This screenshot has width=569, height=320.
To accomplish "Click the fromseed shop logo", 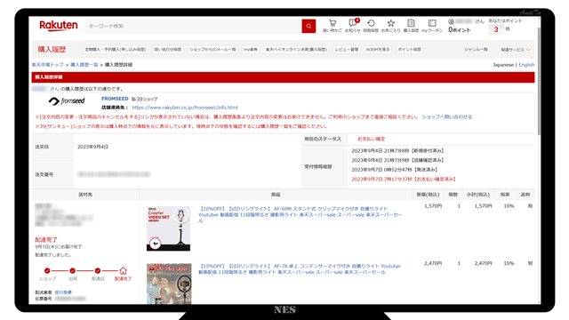I will point(67,101).
